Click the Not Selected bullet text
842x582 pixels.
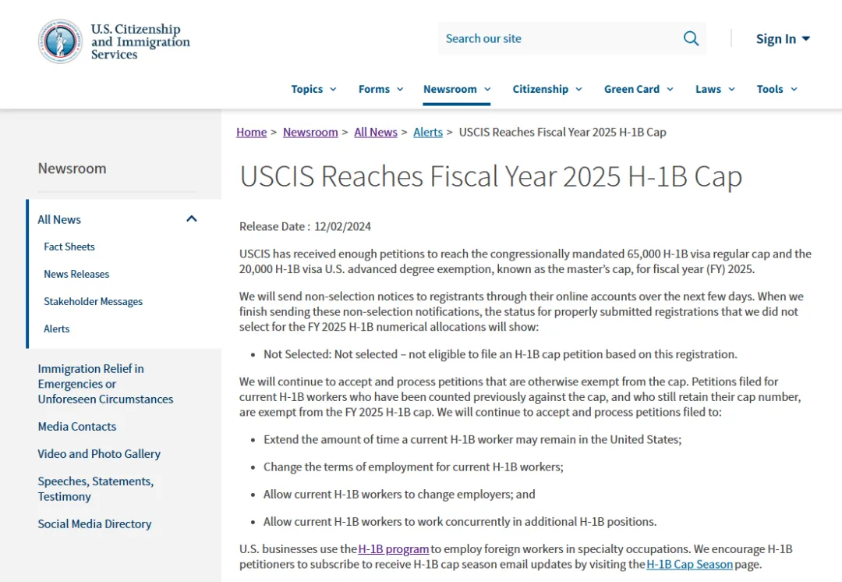point(500,354)
